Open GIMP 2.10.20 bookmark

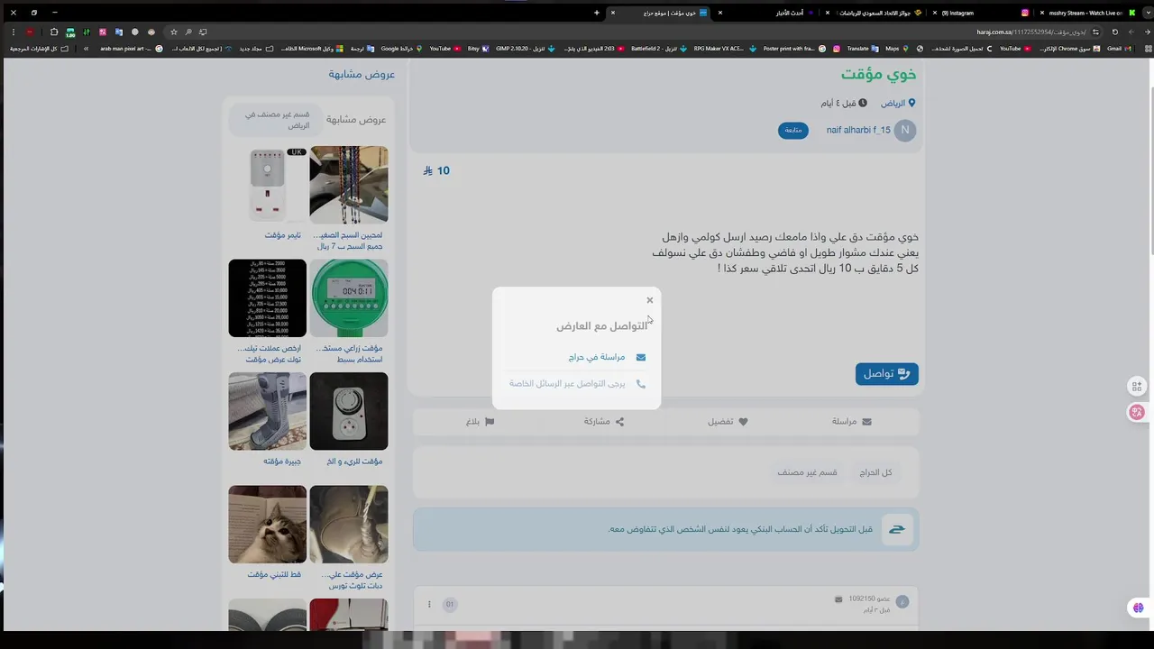pyautogui.click(x=525, y=49)
